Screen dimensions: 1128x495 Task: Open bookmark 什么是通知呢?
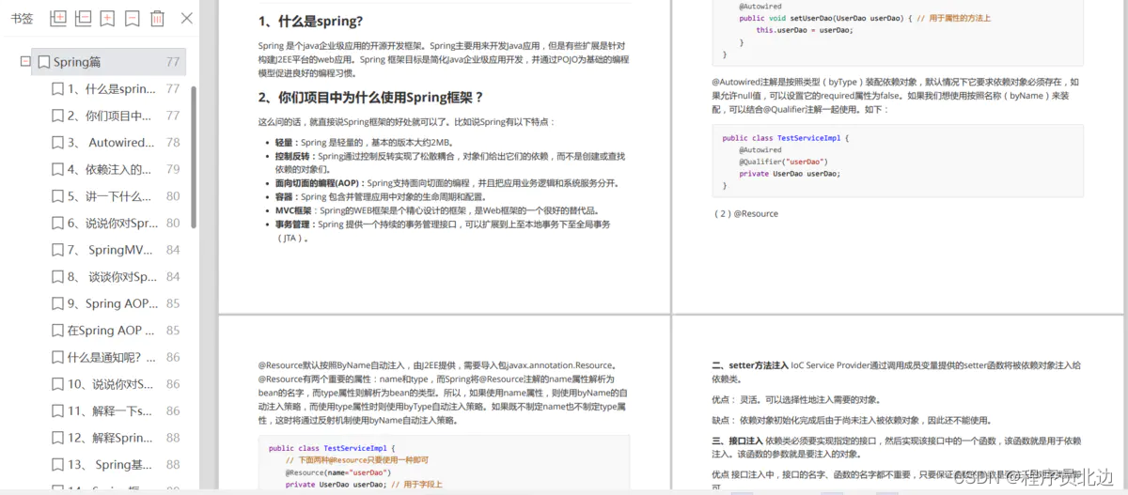pyautogui.click(x=110, y=357)
